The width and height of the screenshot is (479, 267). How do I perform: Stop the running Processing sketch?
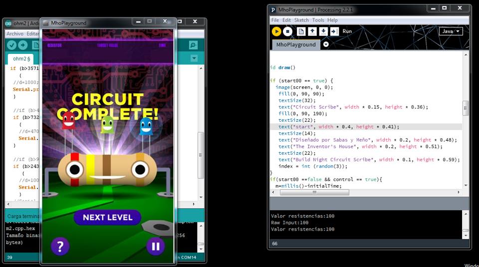(287, 31)
